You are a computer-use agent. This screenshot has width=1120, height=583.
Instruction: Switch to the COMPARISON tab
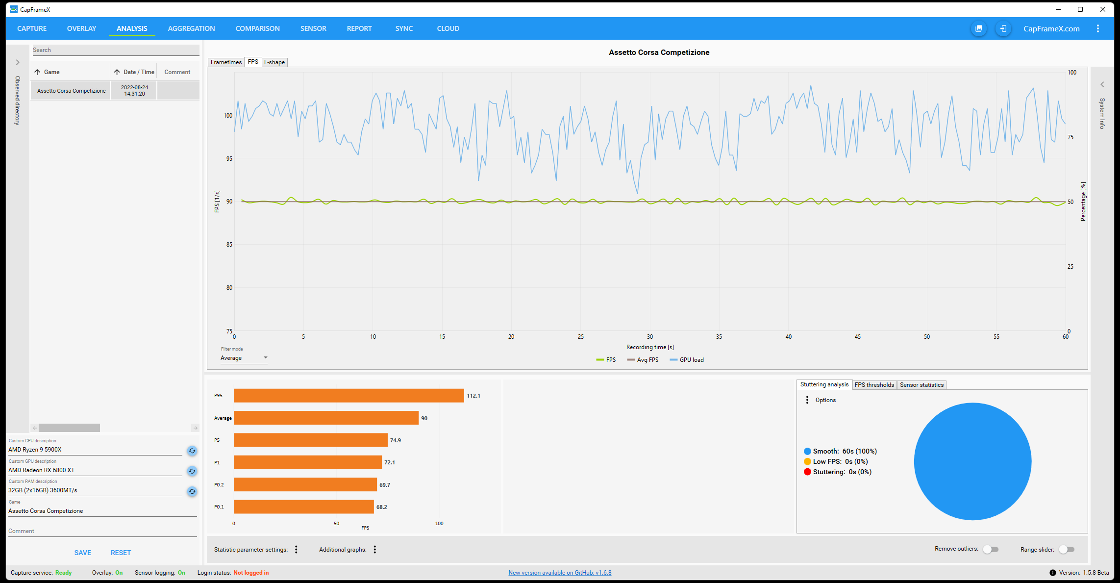click(x=257, y=28)
